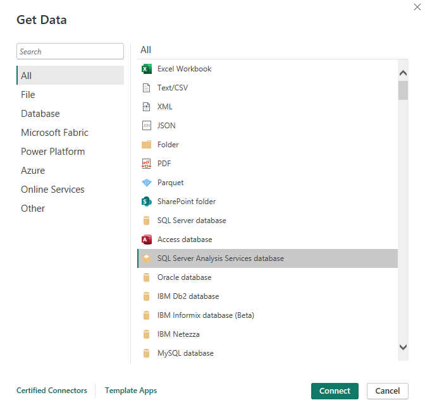Image resolution: width=425 pixels, height=412 pixels.
Task: Select the Folder connector icon
Action: tap(147, 145)
